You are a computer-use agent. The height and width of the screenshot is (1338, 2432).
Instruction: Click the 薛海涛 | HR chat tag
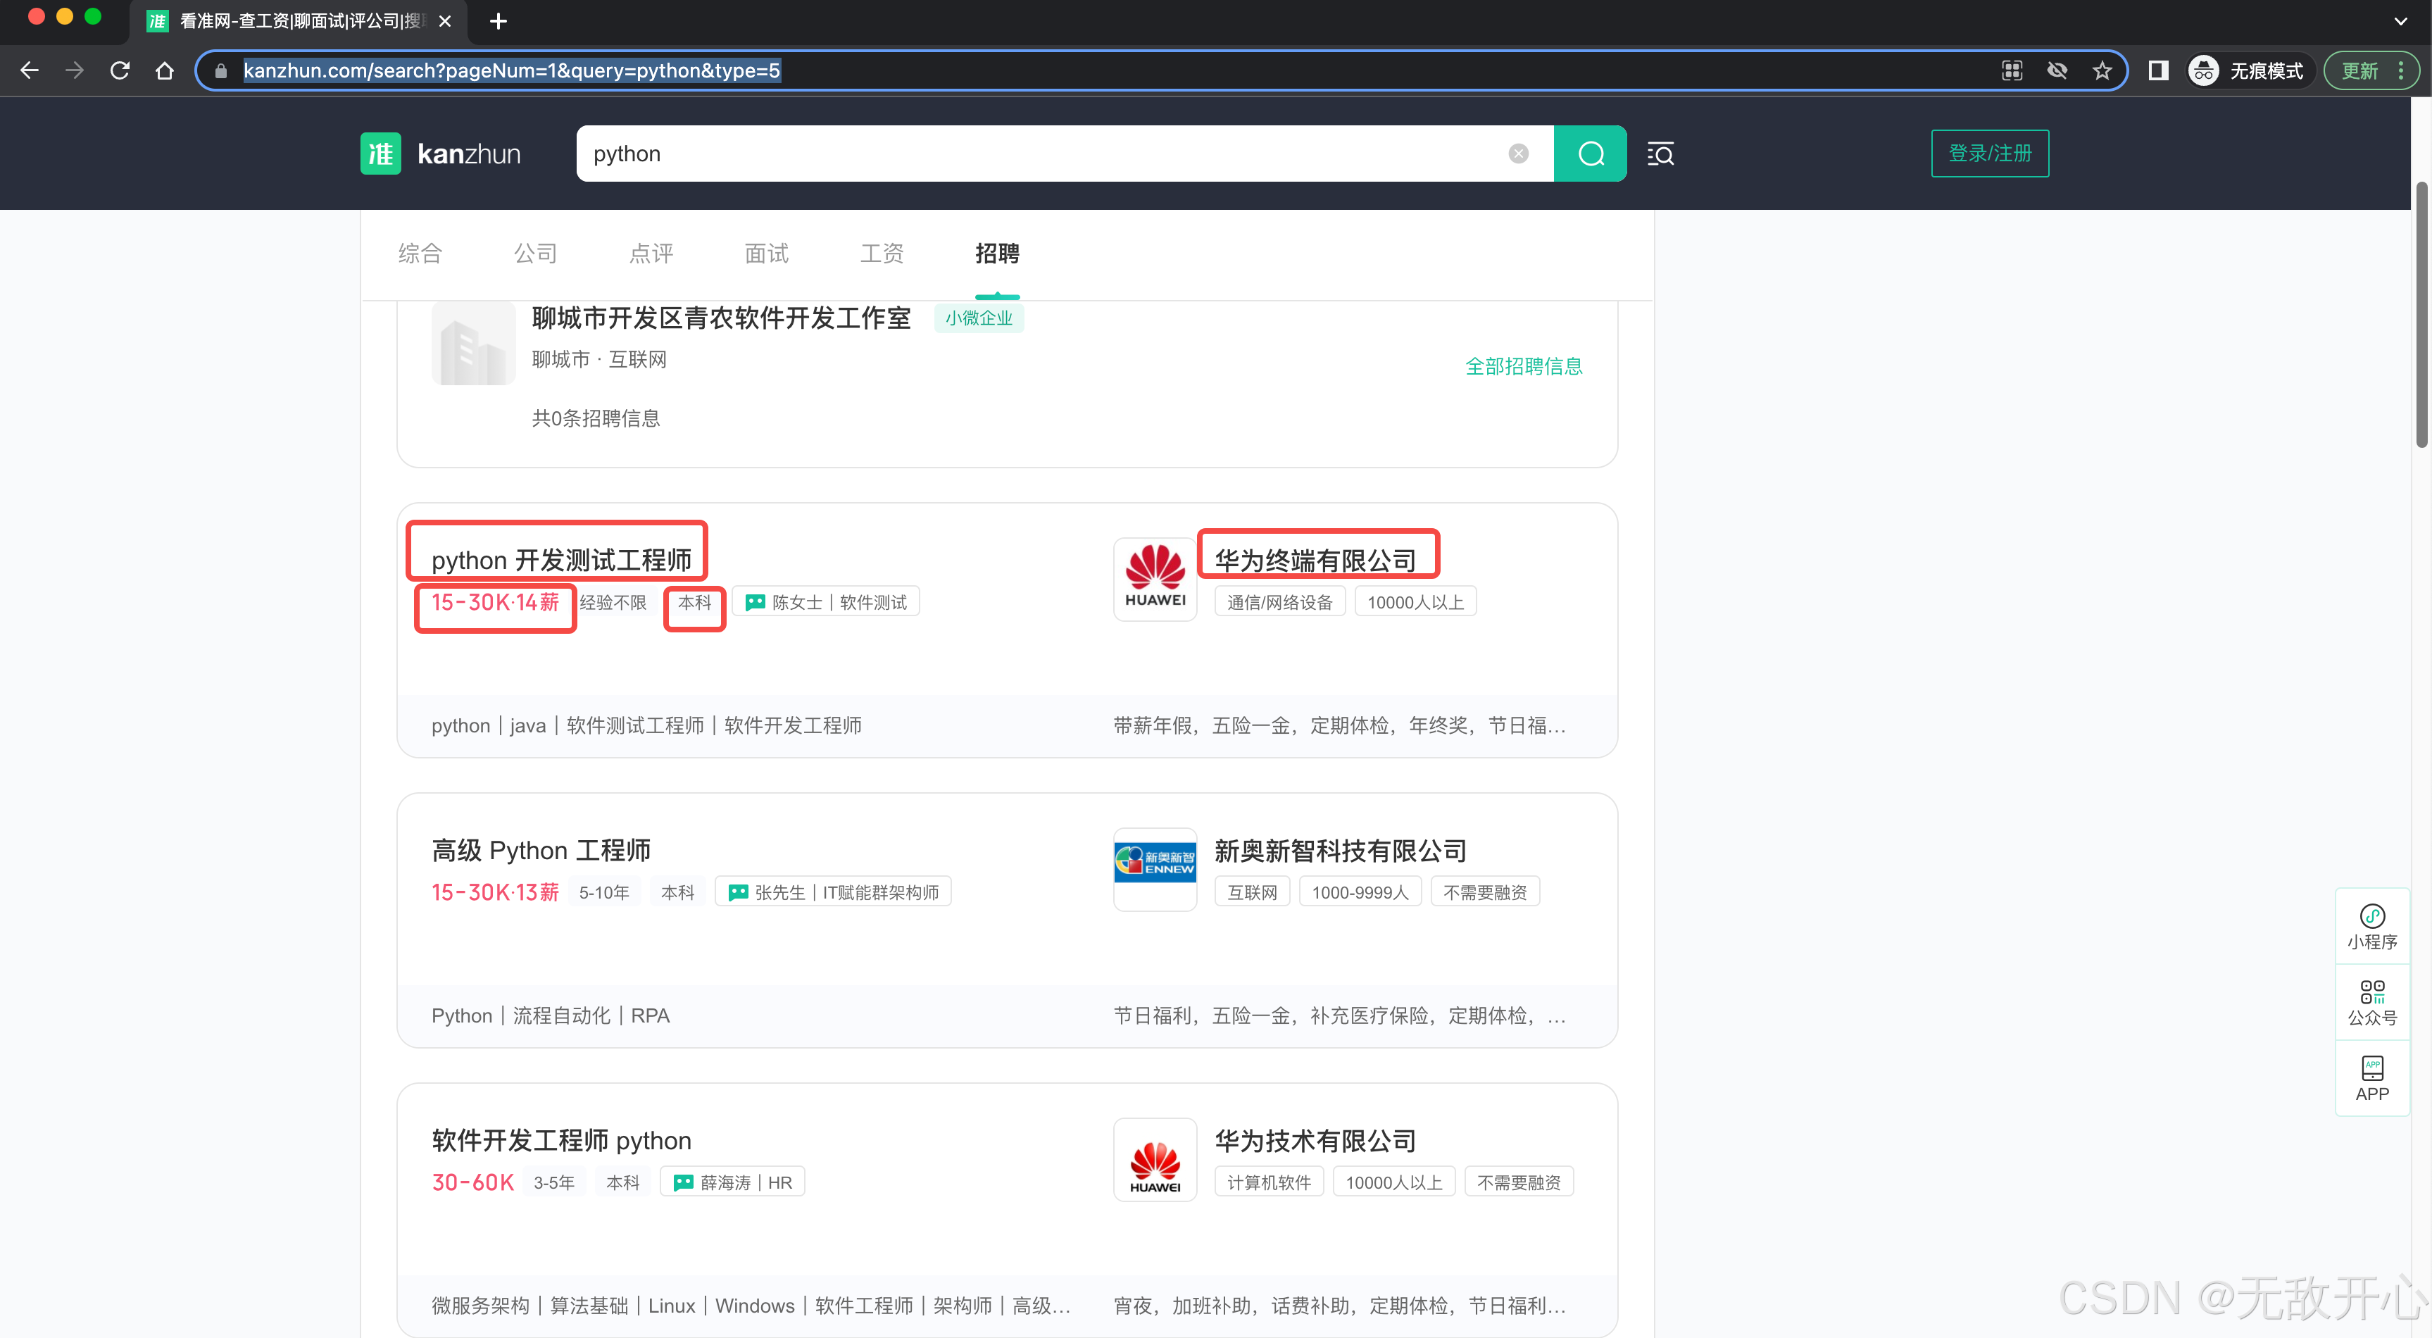click(x=732, y=1182)
